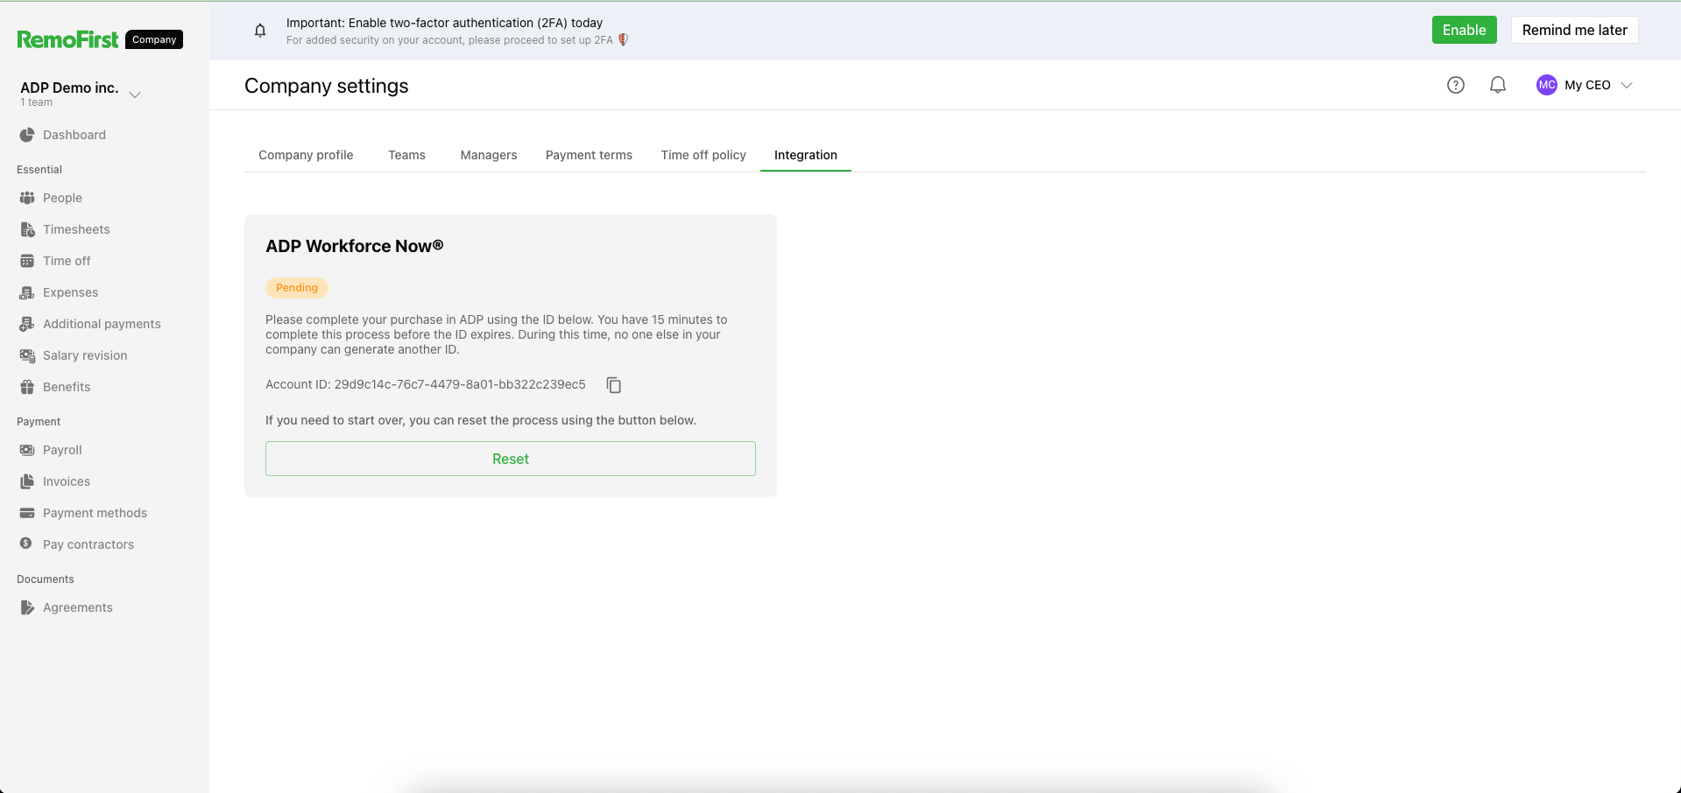Click the ADP Workforce Now® heading
Image resolution: width=1681 pixels, height=793 pixels.
point(355,246)
